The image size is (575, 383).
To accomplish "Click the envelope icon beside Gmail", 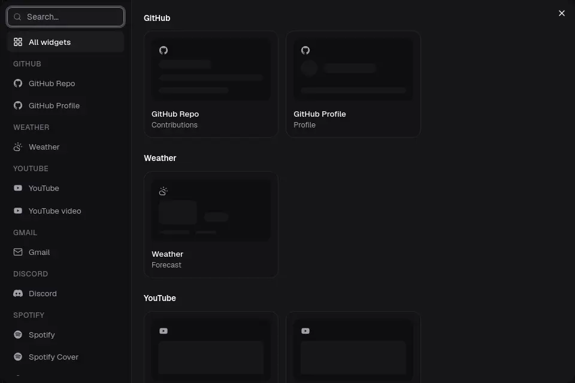I will 18,252.
